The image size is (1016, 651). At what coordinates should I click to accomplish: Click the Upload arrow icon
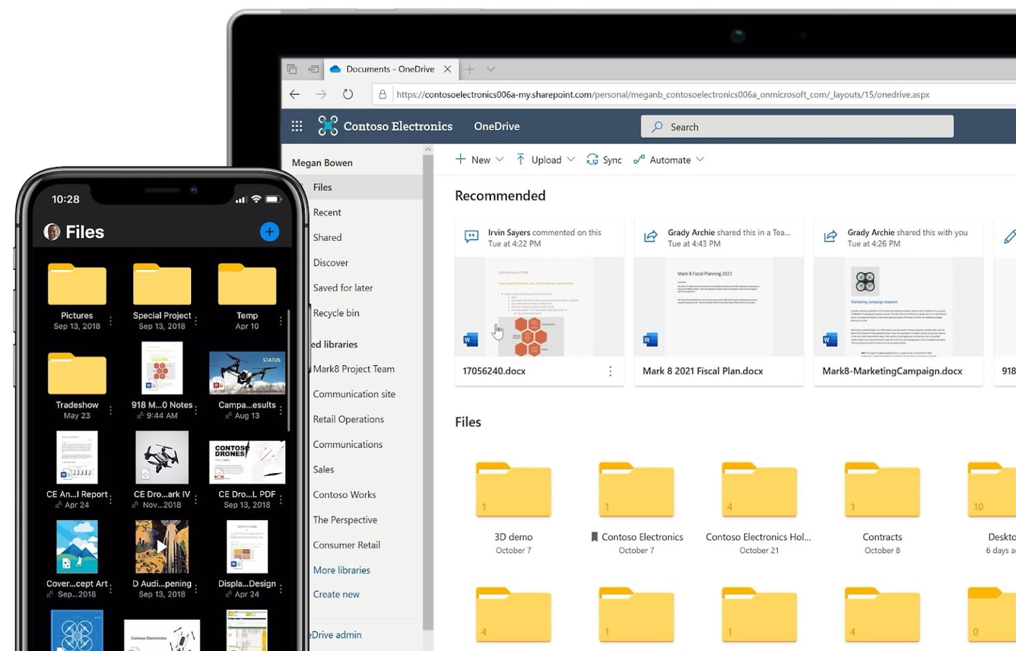[522, 159]
